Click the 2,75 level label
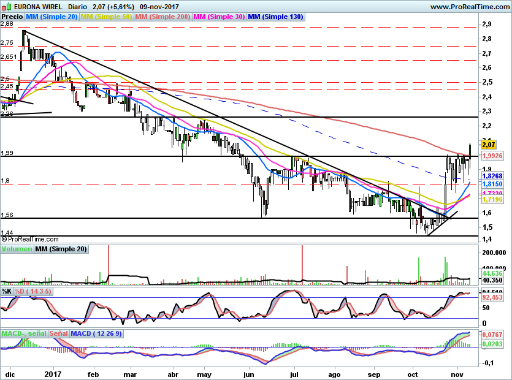Screen dimensions: 512x380 pyautogui.click(x=7, y=43)
